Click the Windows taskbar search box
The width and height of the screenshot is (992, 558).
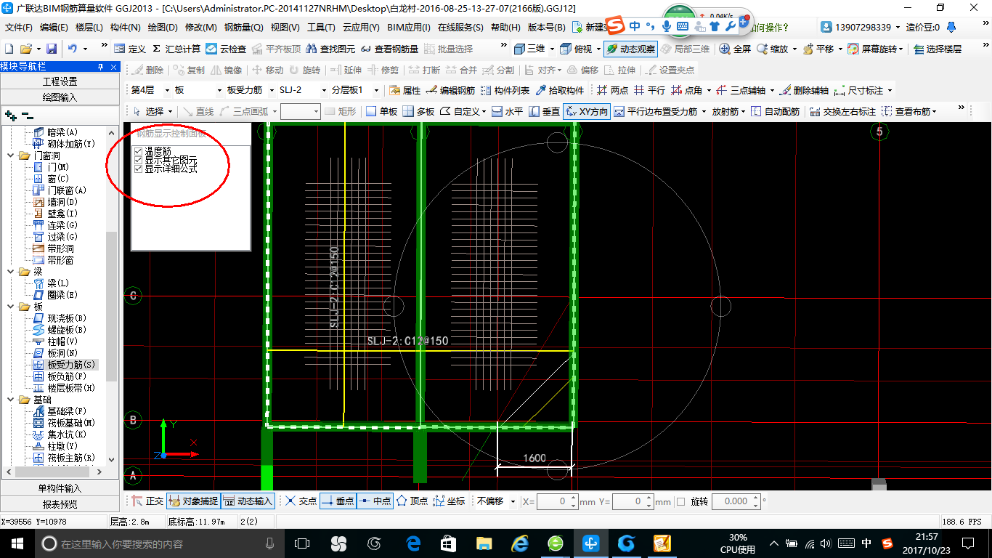click(x=160, y=543)
